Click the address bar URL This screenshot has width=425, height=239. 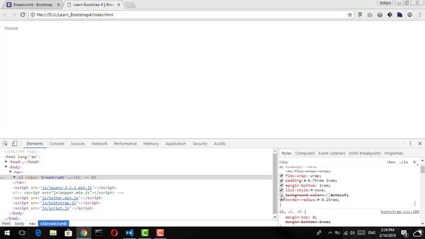[x=75, y=15]
